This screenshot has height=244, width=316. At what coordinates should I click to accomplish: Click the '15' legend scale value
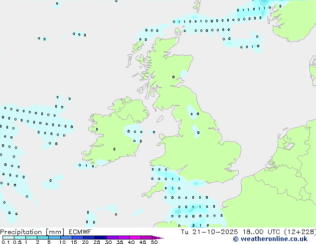[x=74, y=242]
